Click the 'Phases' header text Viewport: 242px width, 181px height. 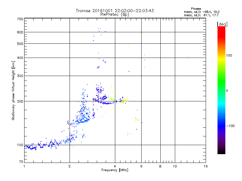[196, 9]
